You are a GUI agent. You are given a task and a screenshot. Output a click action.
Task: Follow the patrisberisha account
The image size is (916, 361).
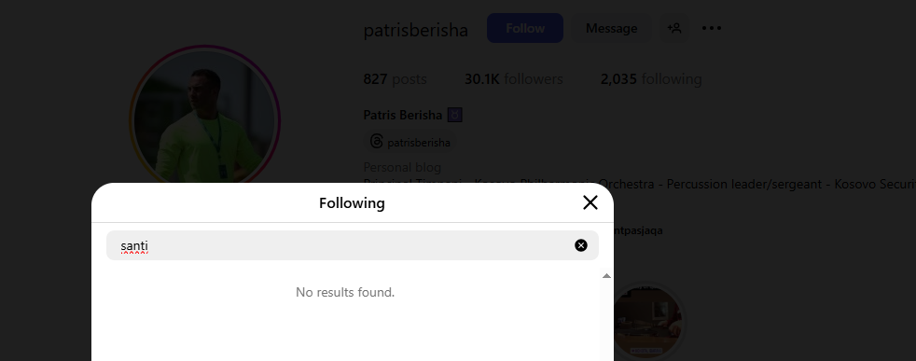[525, 28]
